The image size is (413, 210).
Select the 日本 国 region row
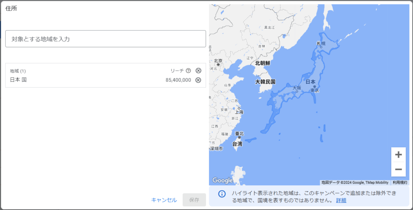pyautogui.click(x=81, y=80)
